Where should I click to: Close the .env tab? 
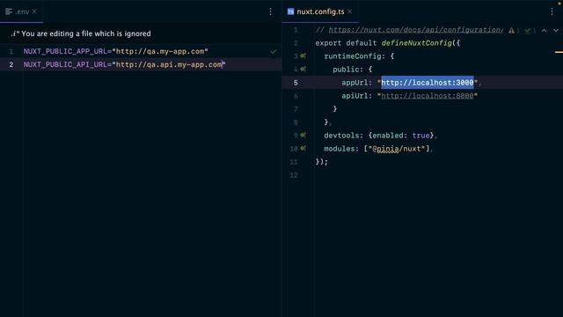point(34,11)
